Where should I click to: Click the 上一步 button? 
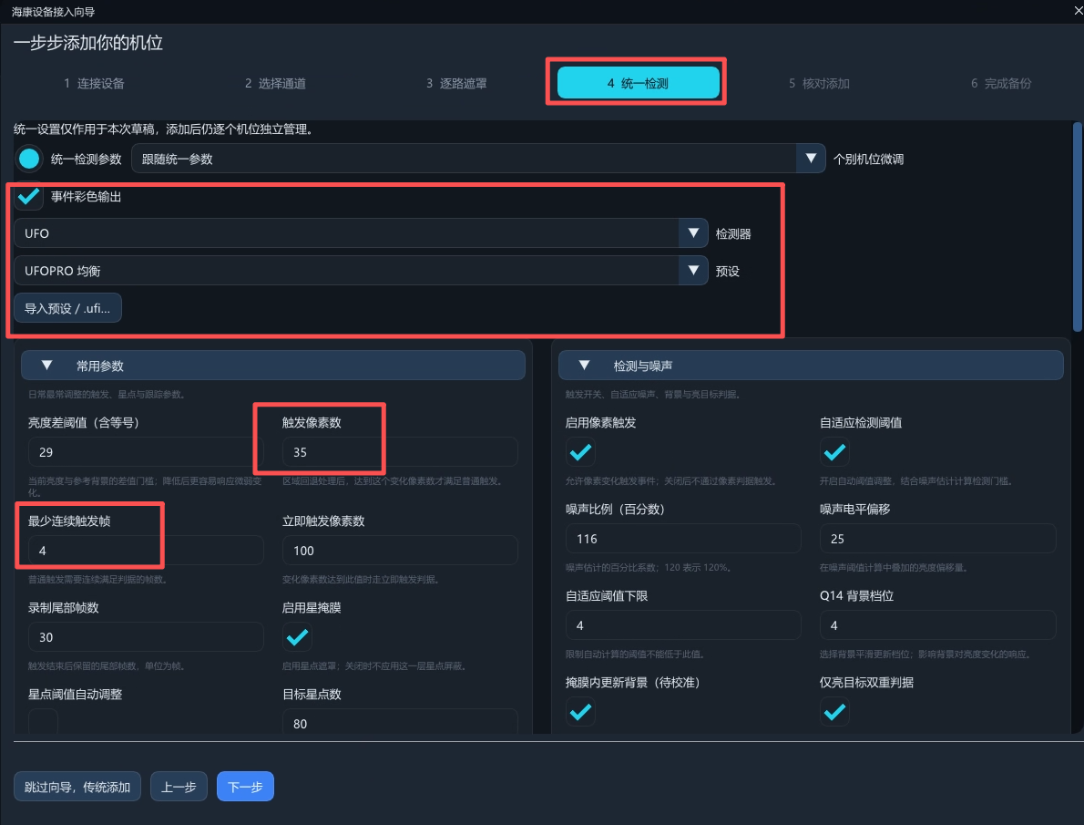(179, 786)
